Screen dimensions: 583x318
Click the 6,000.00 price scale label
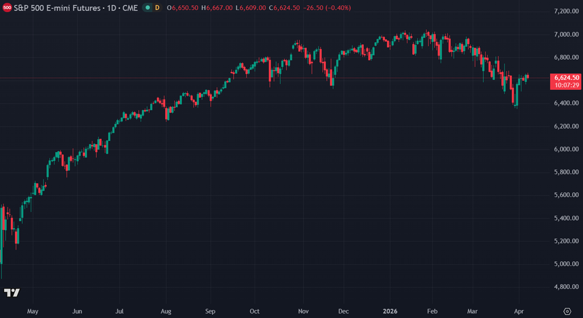click(x=565, y=149)
